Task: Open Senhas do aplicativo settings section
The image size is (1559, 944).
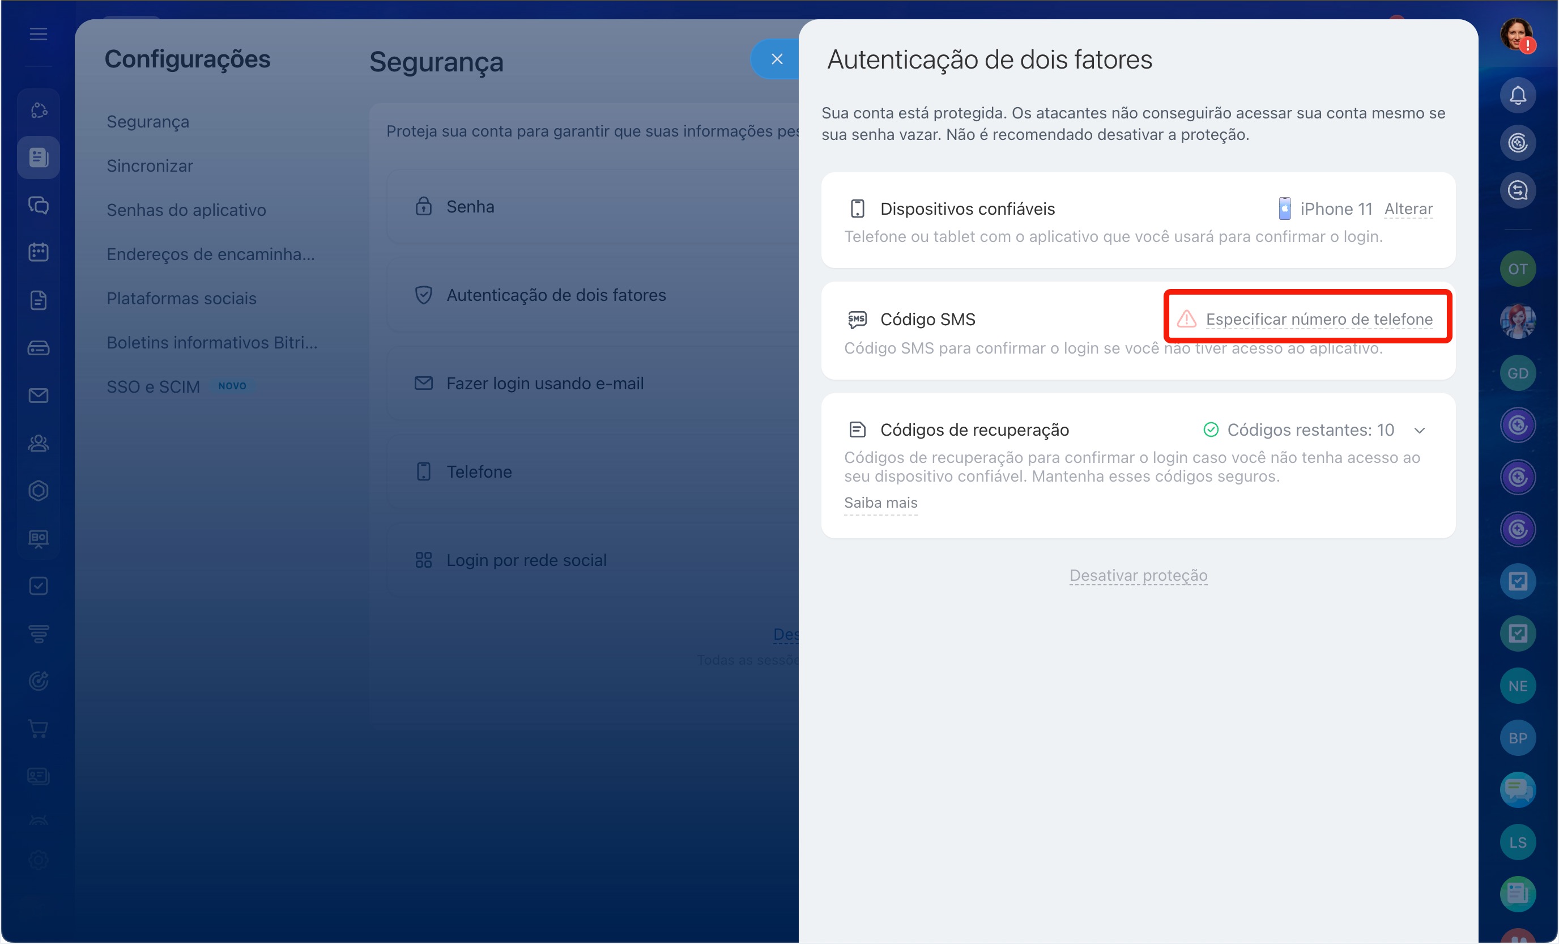Action: click(x=186, y=210)
